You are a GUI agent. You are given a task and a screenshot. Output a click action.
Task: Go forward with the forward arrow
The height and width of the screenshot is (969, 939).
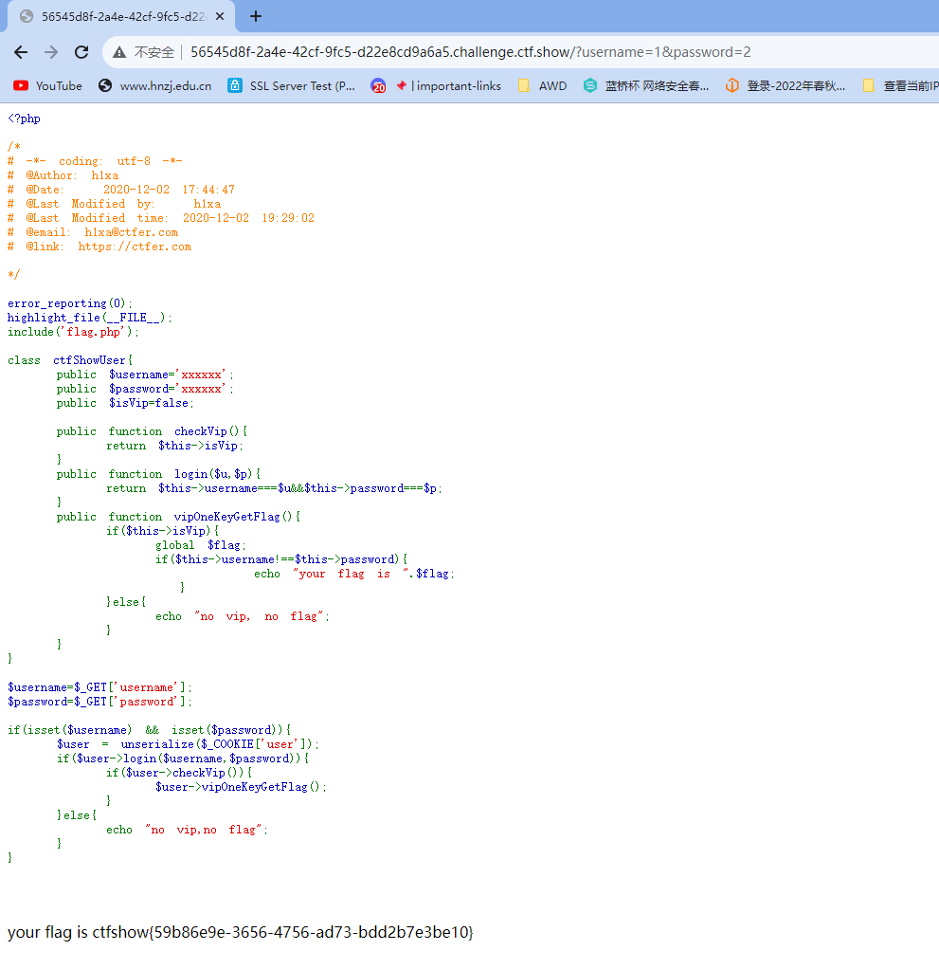pos(51,52)
